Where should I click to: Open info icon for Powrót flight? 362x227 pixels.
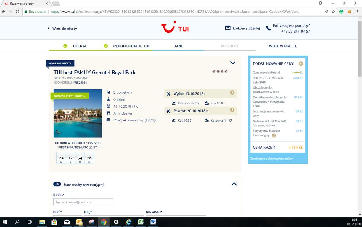(232, 109)
